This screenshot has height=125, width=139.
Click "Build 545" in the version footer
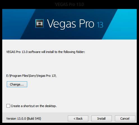point(34,119)
